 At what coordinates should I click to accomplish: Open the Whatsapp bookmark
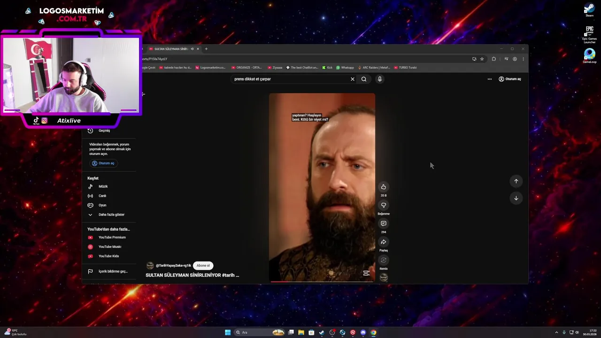click(x=345, y=68)
